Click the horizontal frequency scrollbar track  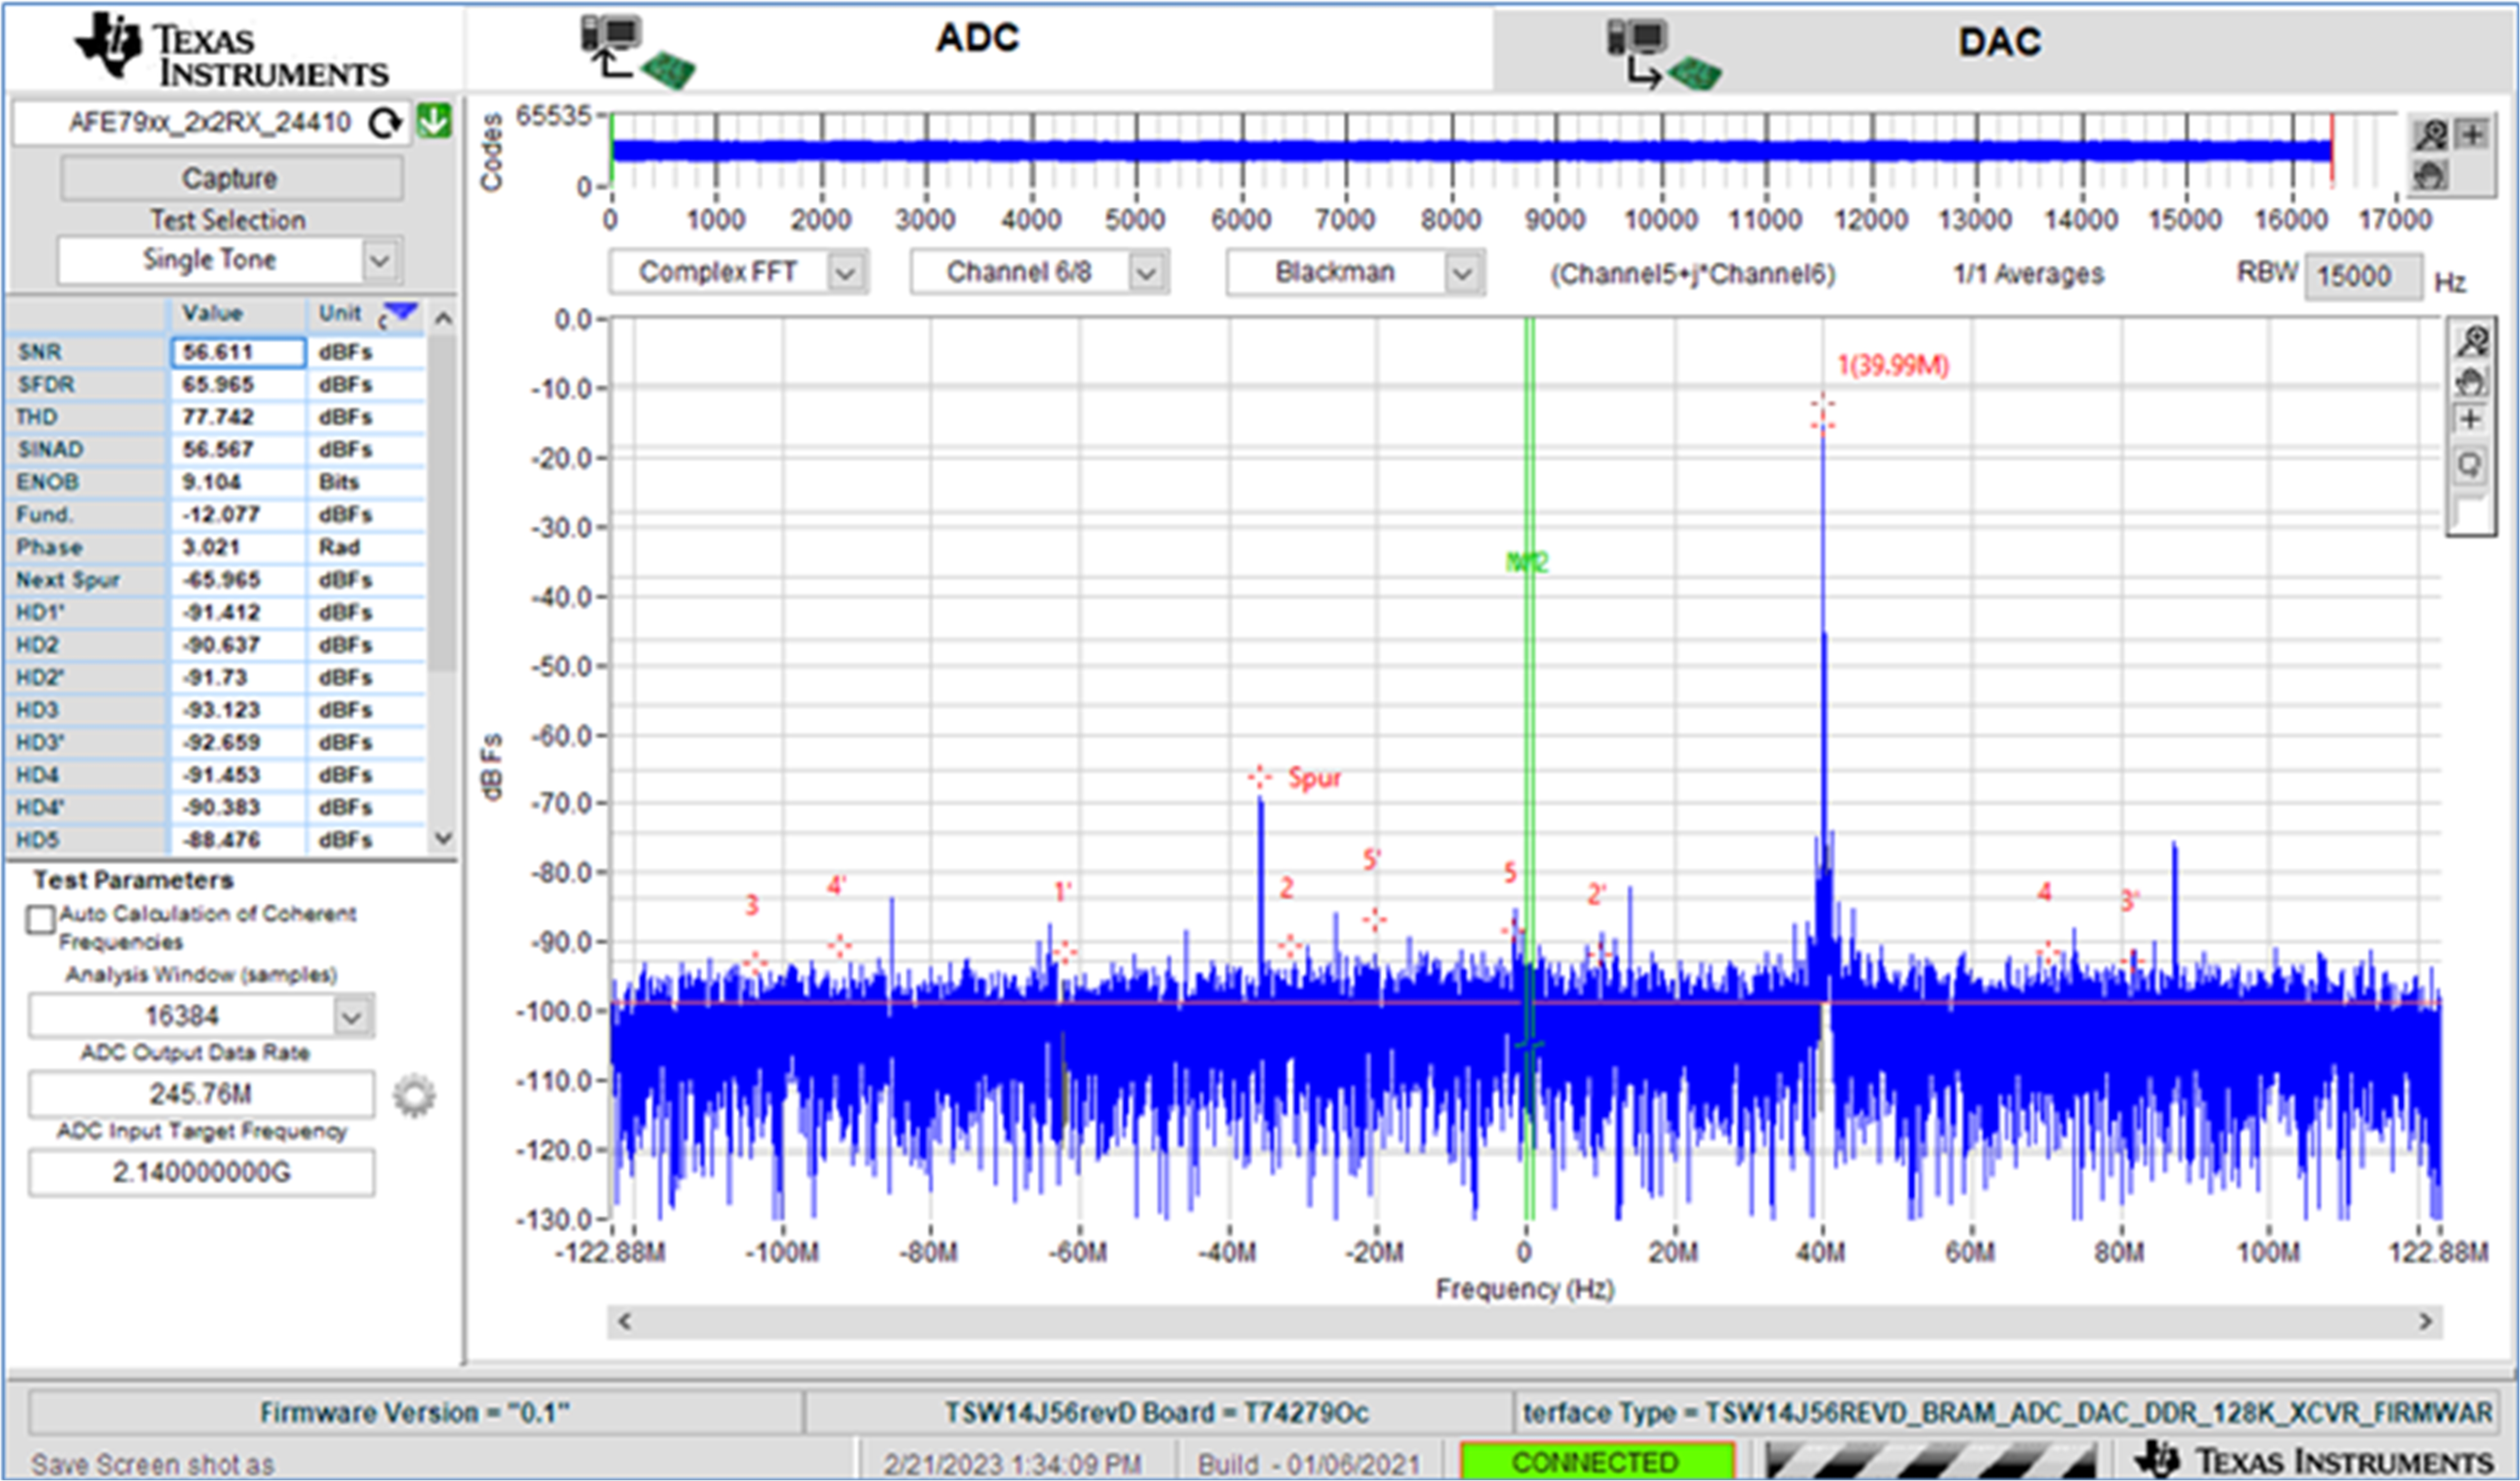point(1525,1322)
